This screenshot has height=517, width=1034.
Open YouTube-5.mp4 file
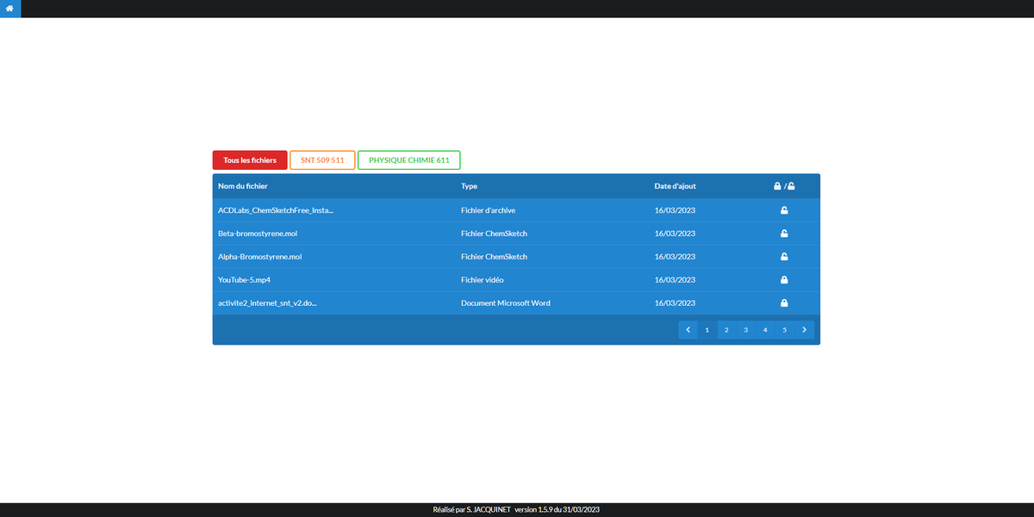(x=245, y=280)
